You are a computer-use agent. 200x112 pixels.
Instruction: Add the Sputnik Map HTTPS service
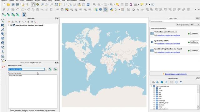194,42
